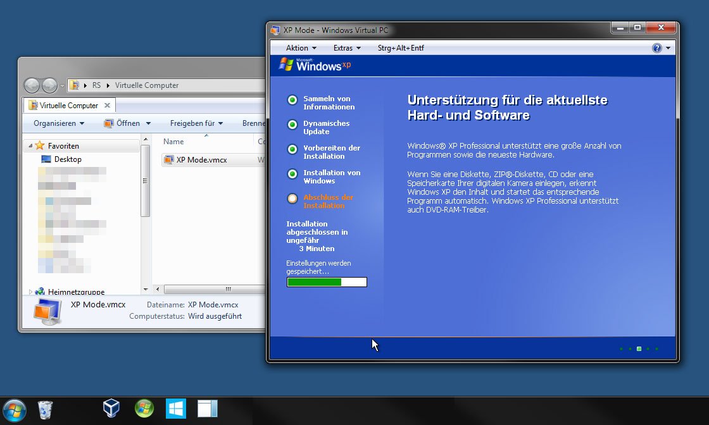Click the Favoriten star icon
The image size is (709, 425).
coord(40,145)
